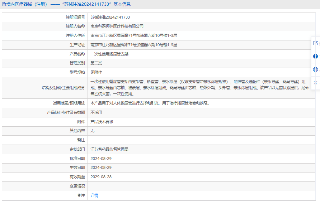Screen dimensions: 320x204
Task: Click the edit pencil icon in the side panel
Action: coord(315,43)
